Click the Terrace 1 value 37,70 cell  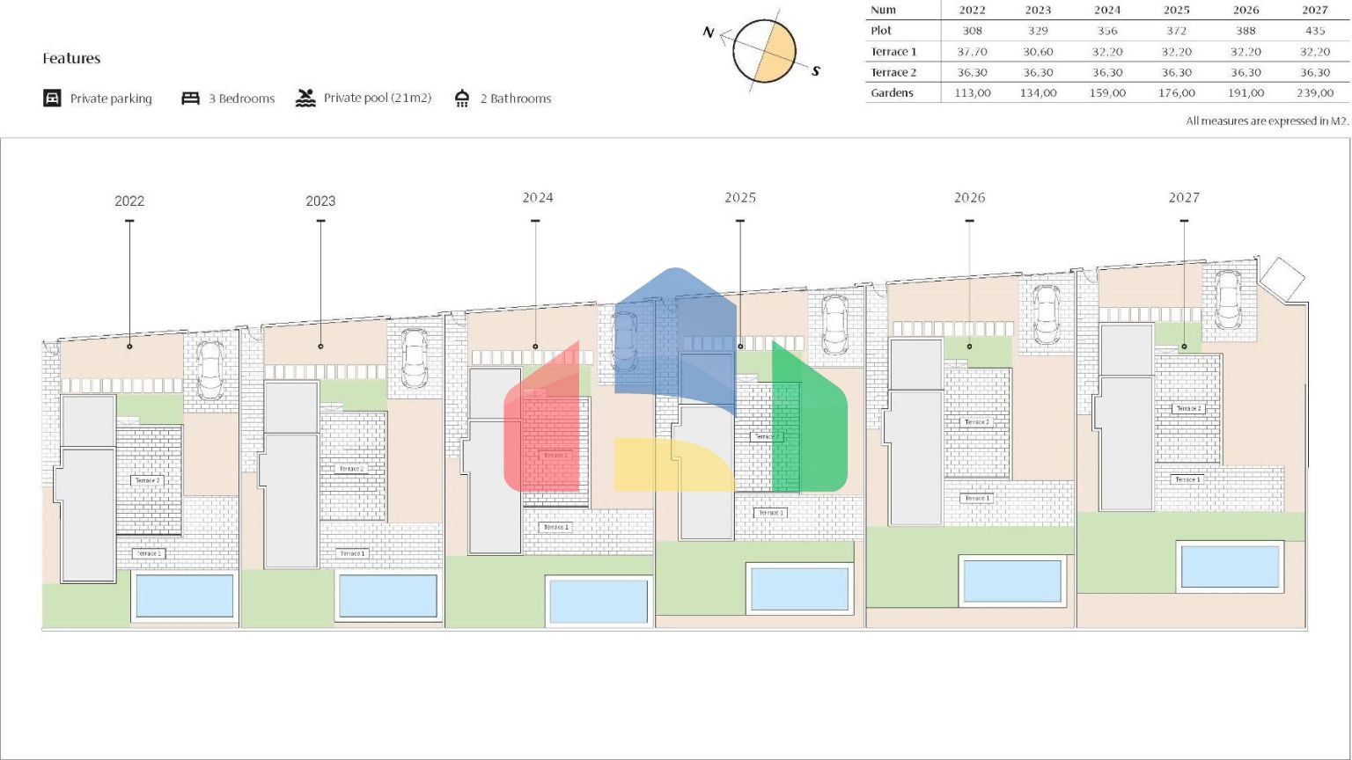[972, 52]
